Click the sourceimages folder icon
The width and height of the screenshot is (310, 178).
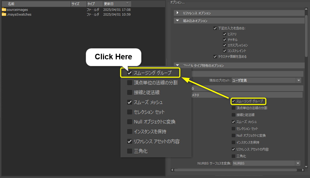(4, 10)
